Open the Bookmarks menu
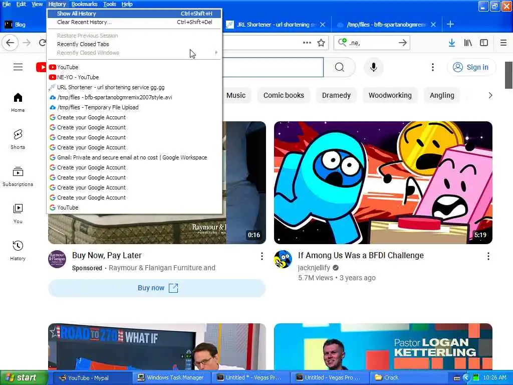Screen dimensions: 513x385 tap(84, 4)
